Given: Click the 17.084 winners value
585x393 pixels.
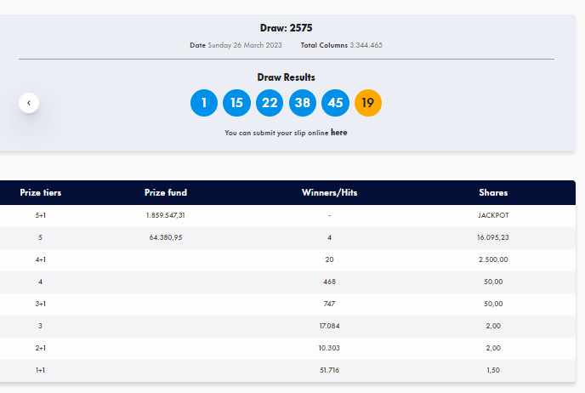Looking at the screenshot, I should coord(329,326).
